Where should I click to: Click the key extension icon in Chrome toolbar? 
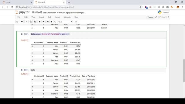172,7
